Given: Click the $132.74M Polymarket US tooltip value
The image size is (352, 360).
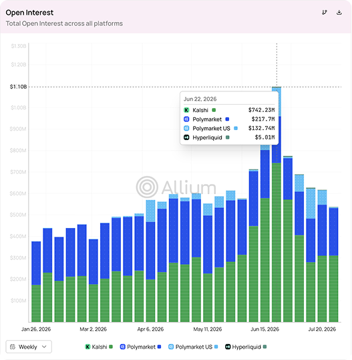Looking at the screenshot, I should (261, 128).
